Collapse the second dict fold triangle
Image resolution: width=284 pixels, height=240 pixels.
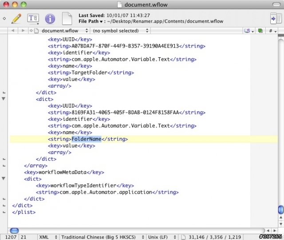[x=4, y=99]
